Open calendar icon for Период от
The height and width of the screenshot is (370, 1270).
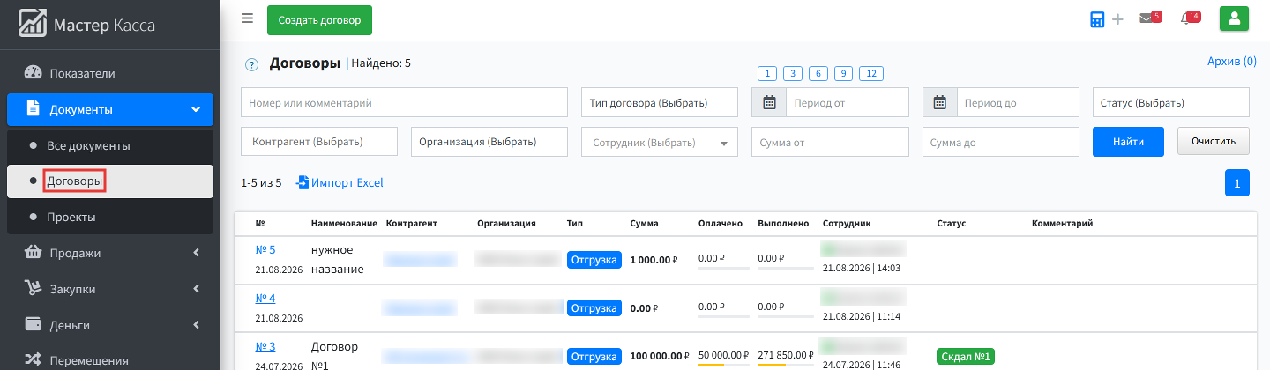click(769, 103)
